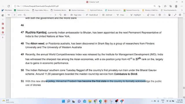Click the highlighted Himachal Pradesh sentence
Viewport: 185px width, 104px height.
(x=96, y=81)
